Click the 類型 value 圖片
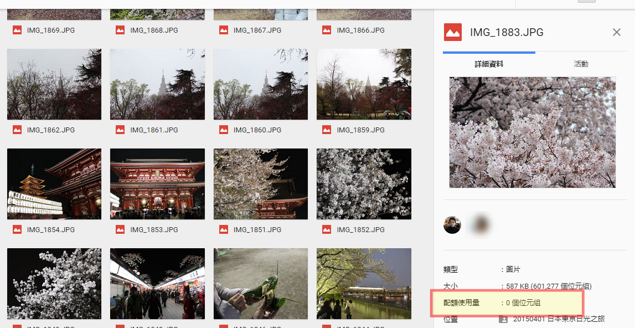The image size is (635, 328). point(513,269)
